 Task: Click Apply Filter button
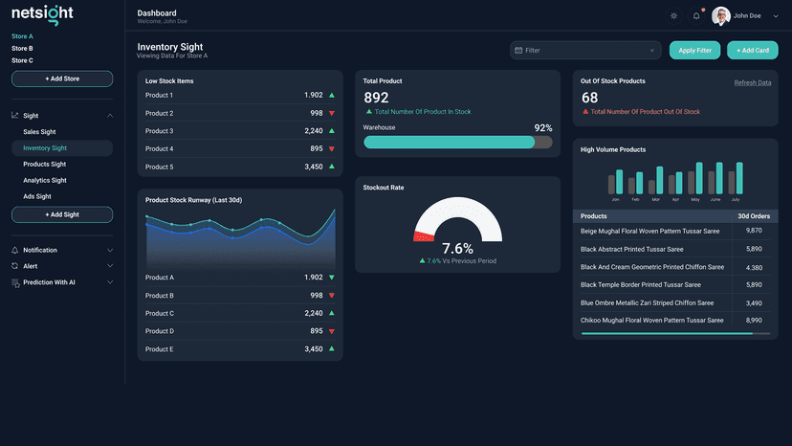695,50
